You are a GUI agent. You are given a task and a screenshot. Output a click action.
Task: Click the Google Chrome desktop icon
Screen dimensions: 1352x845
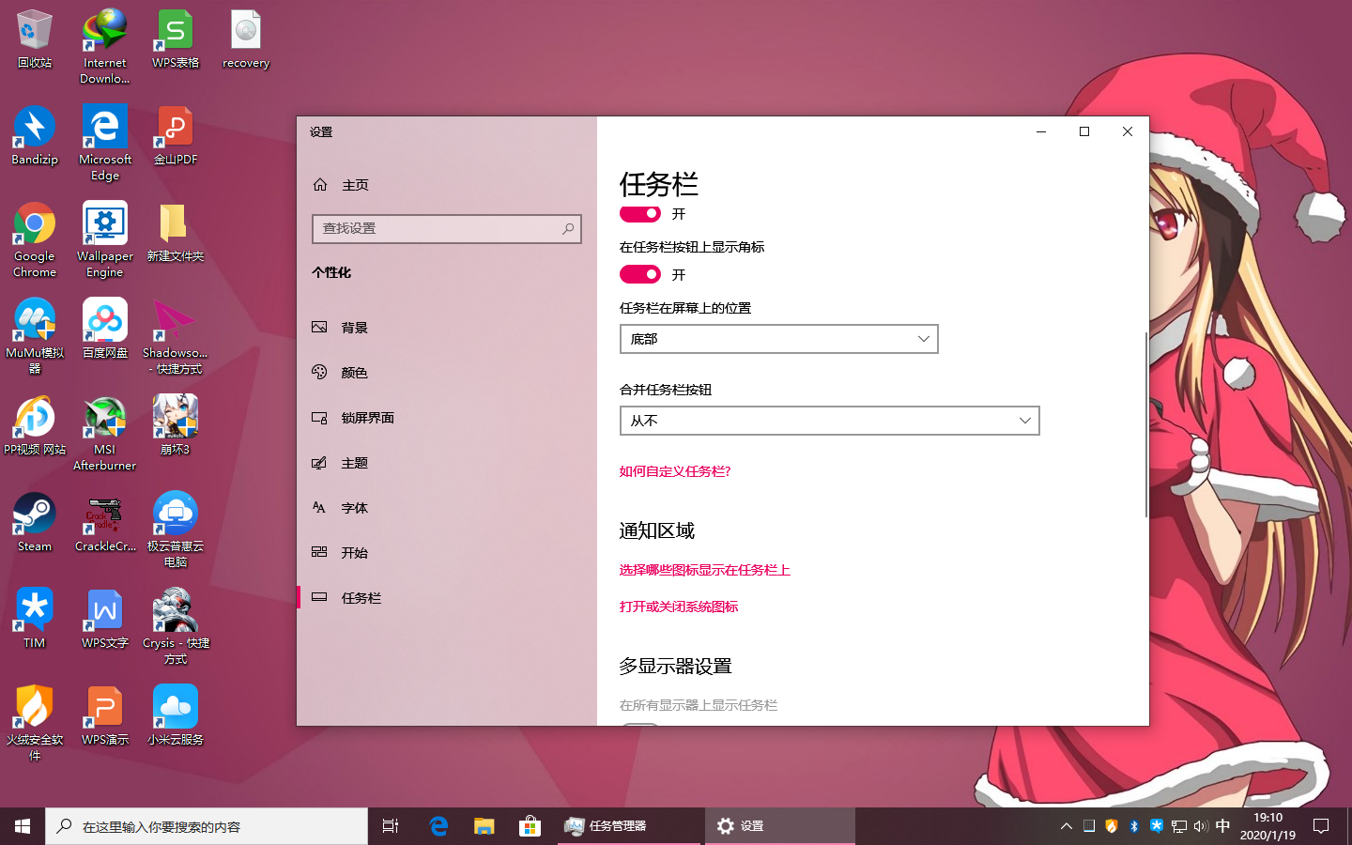35,239
